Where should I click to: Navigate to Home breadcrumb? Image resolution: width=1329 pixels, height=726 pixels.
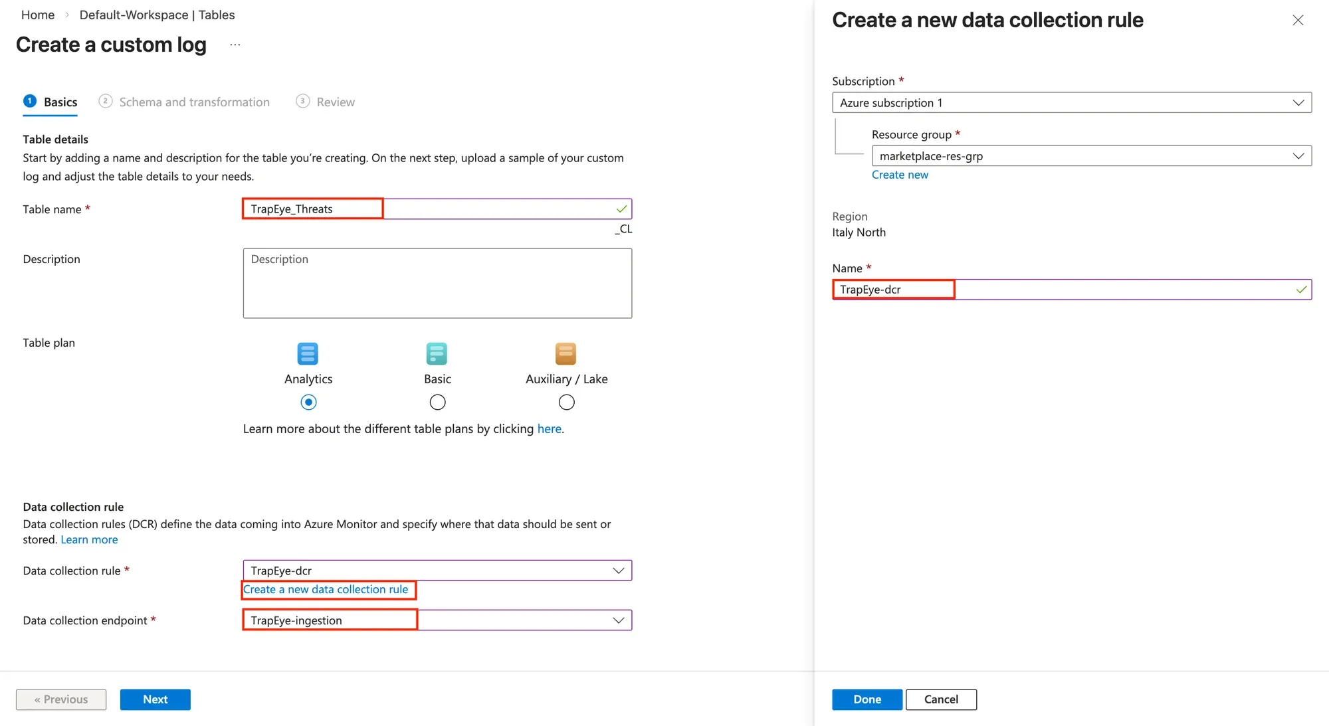38,15
